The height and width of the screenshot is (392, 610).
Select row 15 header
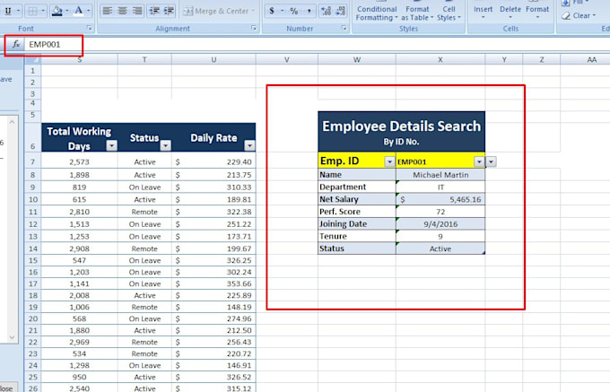[x=32, y=260]
